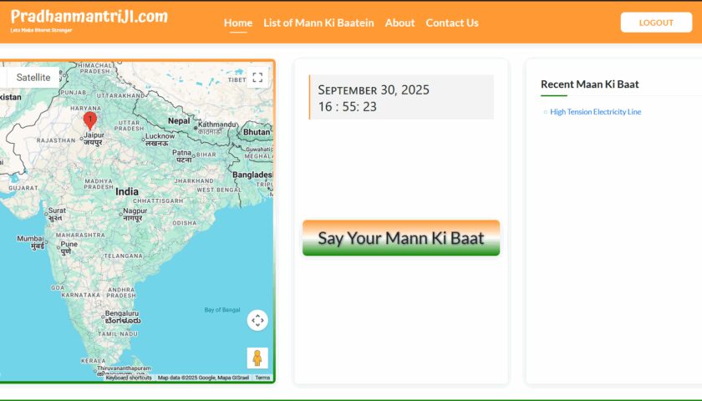The width and height of the screenshot is (702, 401).
Task: Toggle fullscreen view of the map
Action: click(257, 78)
